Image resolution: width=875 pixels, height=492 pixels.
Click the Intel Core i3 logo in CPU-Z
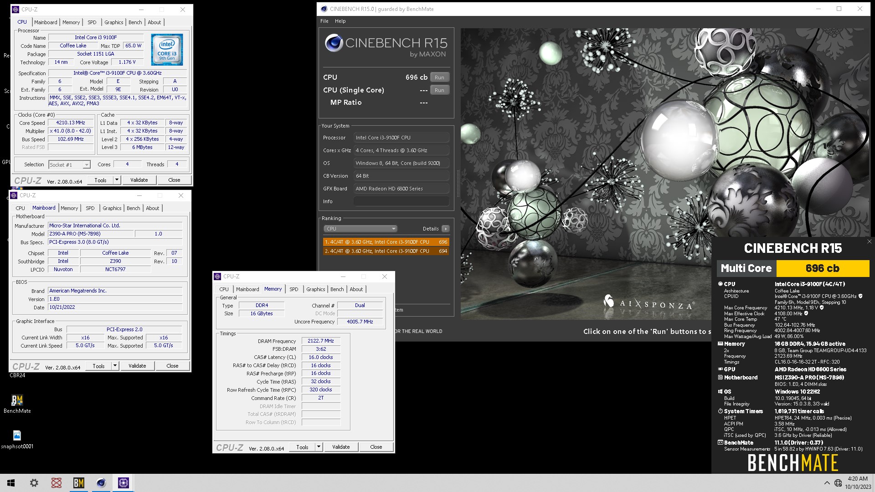tap(167, 49)
